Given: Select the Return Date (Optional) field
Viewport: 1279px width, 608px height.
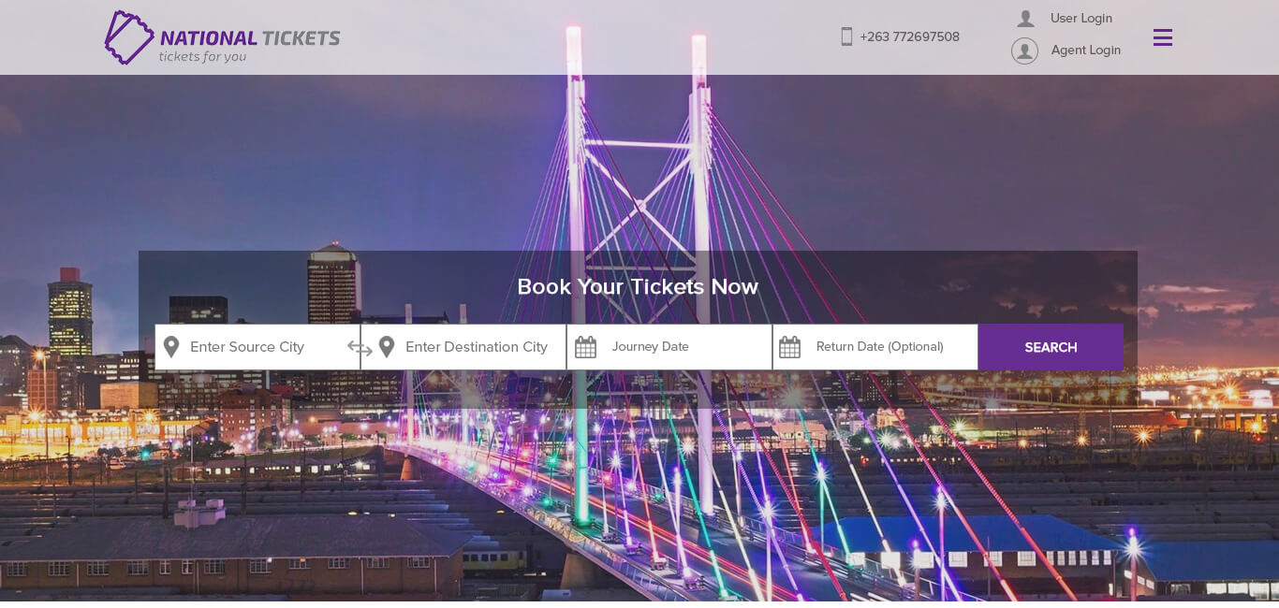Looking at the screenshot, I should [876, 347].
